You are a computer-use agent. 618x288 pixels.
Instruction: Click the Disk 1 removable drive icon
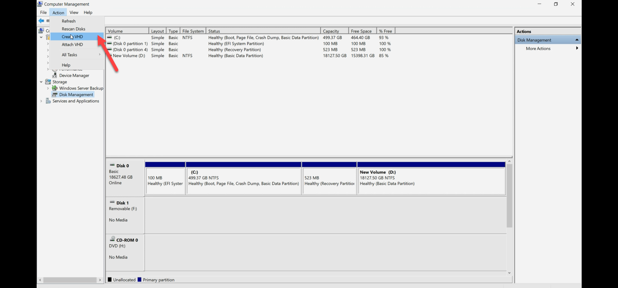tap(112, 202)
